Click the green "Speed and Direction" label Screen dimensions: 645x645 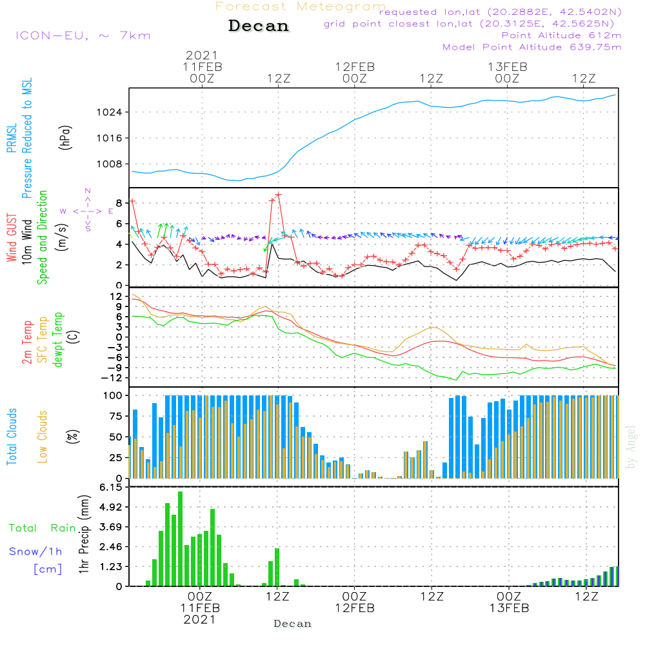point(42,237)
